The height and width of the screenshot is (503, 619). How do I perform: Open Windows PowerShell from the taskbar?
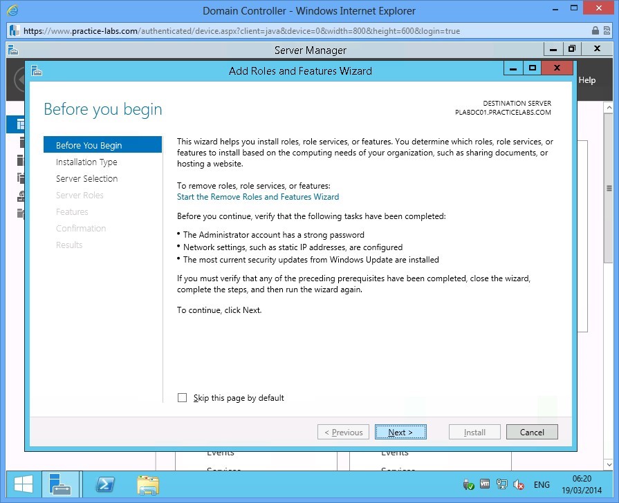point(104,484)
